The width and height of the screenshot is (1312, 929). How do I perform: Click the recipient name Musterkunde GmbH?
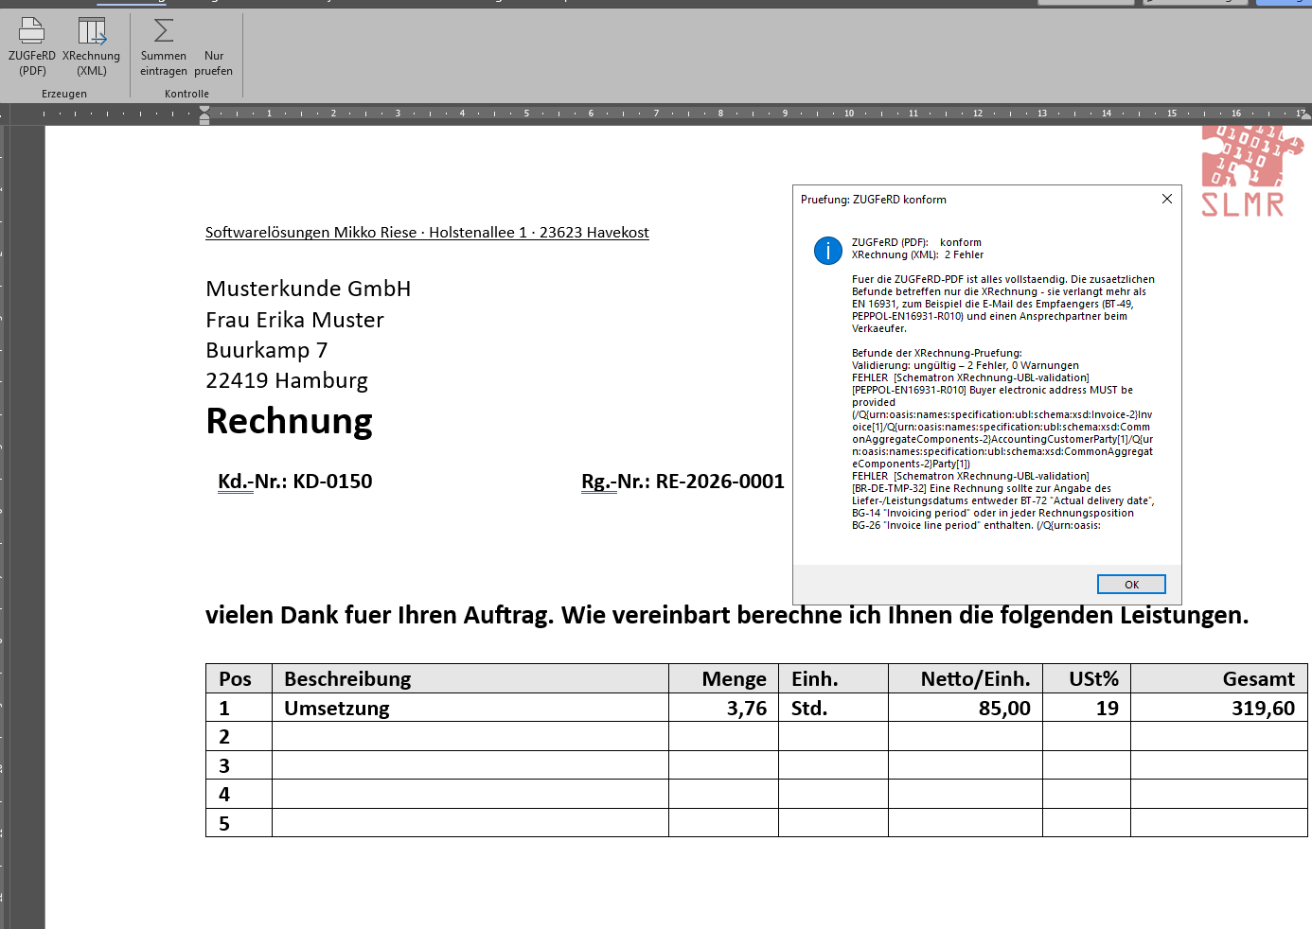click(x=309, y=289)
